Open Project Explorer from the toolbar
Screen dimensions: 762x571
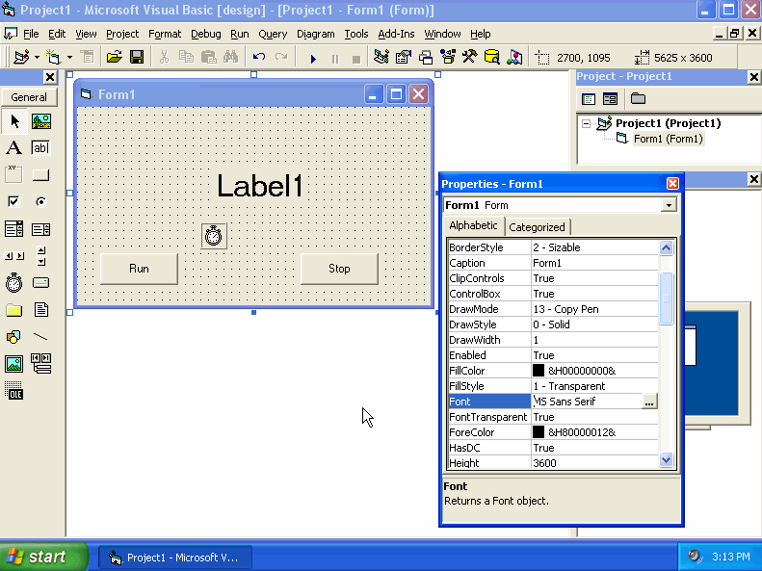tap(381, 58)
